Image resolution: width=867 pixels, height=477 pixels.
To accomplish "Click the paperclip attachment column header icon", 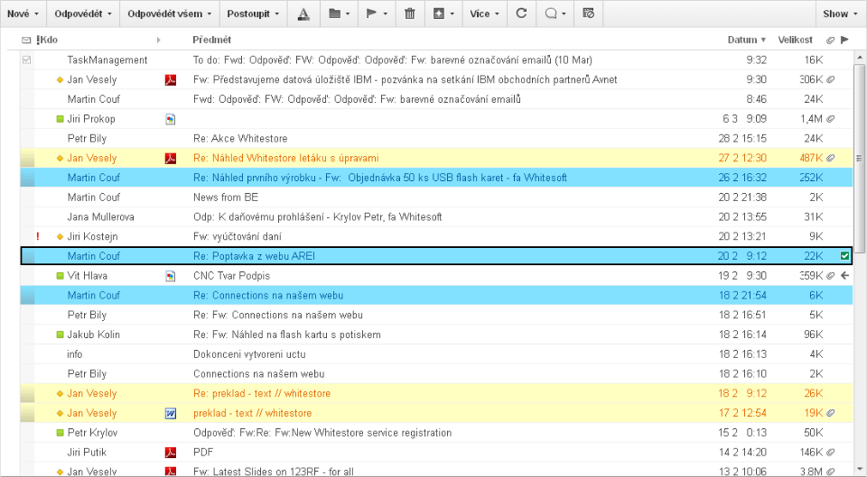I will [830, 40].
